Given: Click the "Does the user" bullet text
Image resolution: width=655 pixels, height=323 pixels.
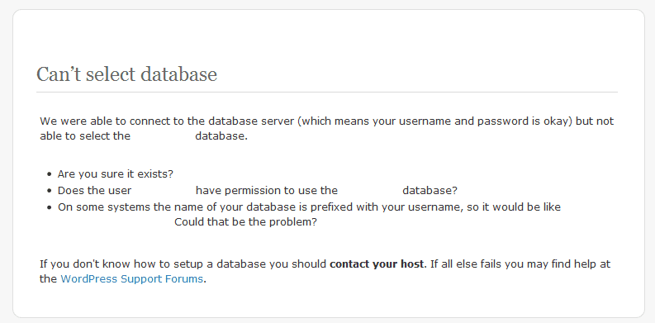Looking at the screenshot, I should click(94, 191).
